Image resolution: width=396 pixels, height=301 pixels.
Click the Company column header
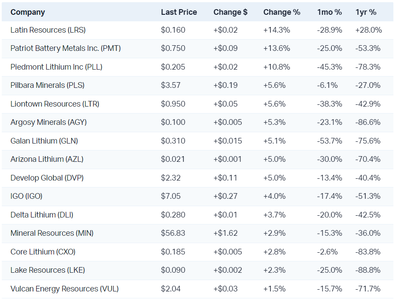27,12
